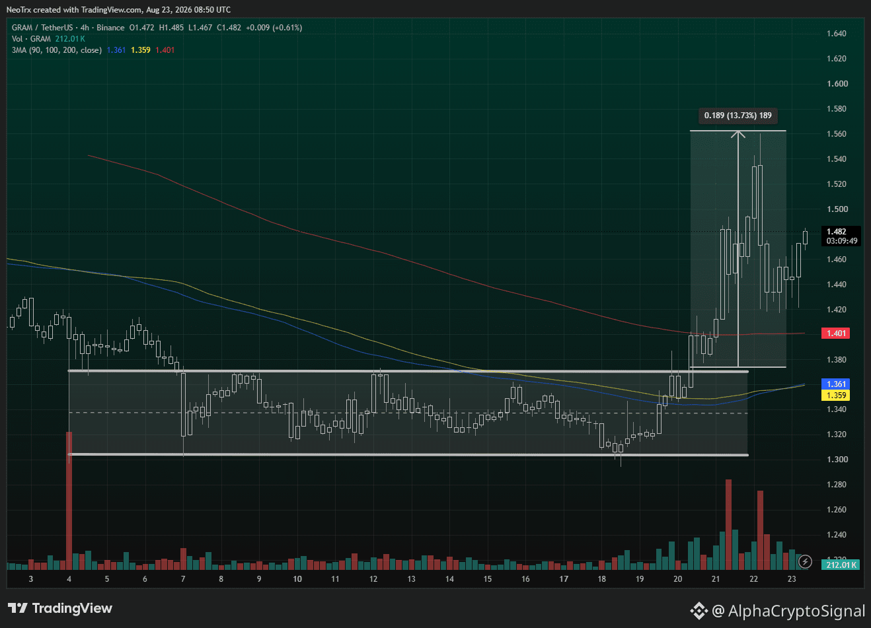The height and width of the screenshot is (628, 871).
Task: Click the '1.280' price axis label
Action: (x=837, y=485)
